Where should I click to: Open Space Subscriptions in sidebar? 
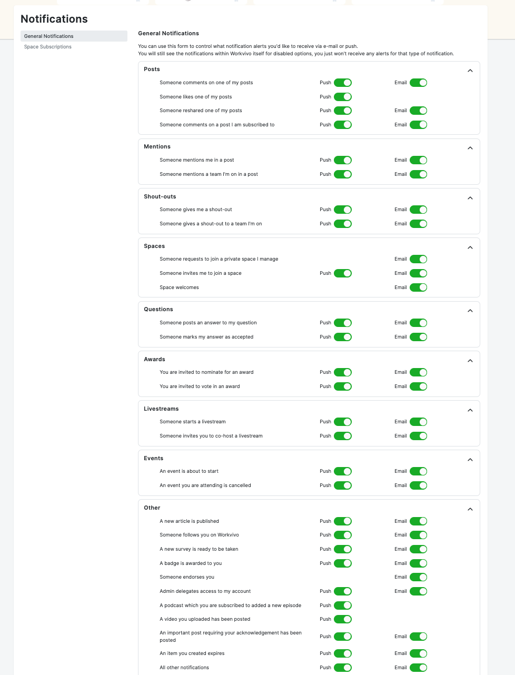pos(48,47)
